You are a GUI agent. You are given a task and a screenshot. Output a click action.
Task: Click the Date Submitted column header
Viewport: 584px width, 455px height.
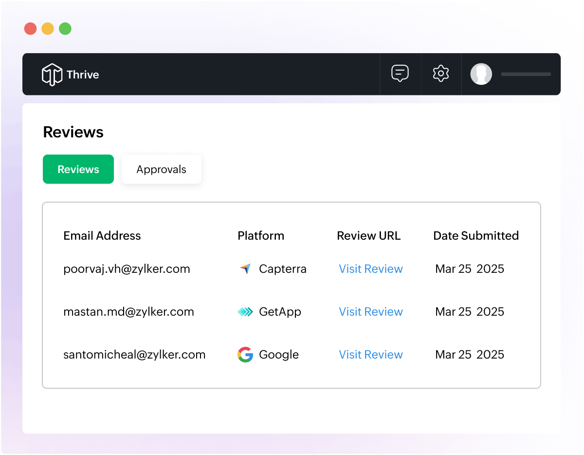pyautogui.click(x=476, y=235)
